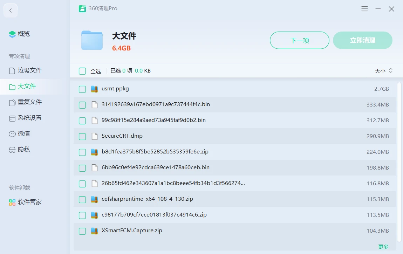Click the 概览 overview layers icon

[x=12, y=34]
